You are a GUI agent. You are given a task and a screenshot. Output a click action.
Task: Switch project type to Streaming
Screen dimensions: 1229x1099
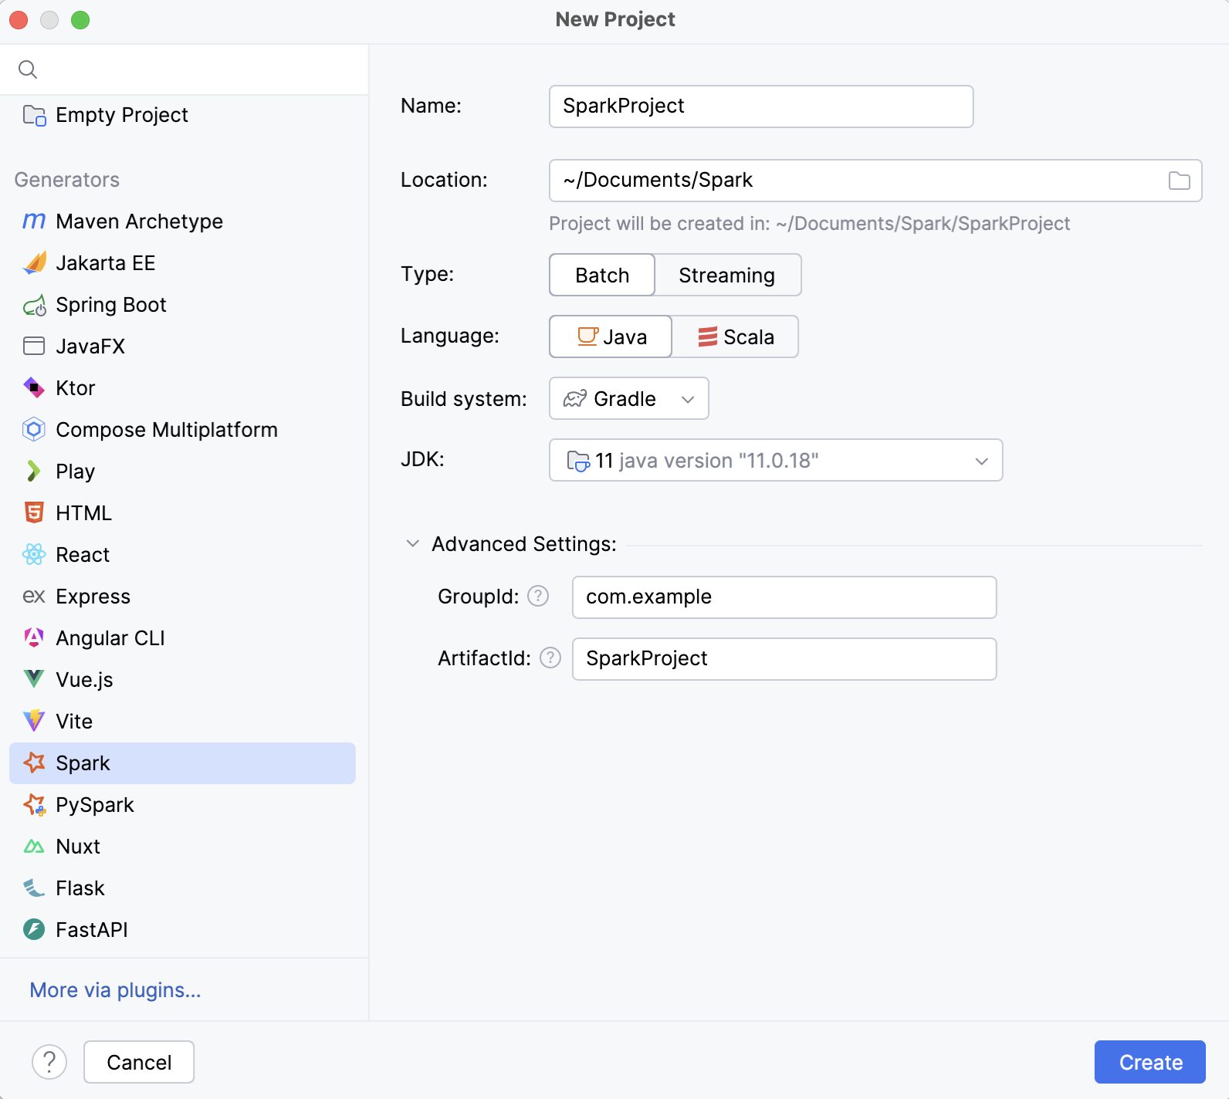click(726, 276)
